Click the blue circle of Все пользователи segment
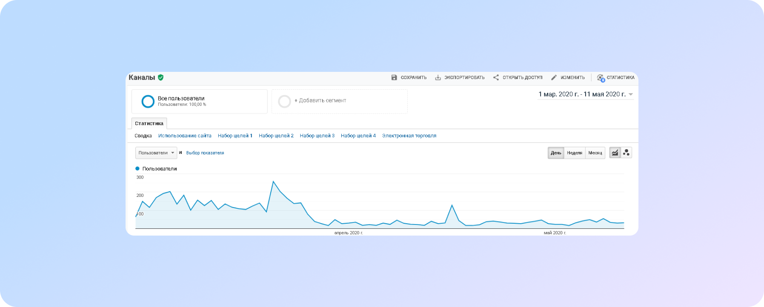764x307 pixels. pyautogui.click(x=148, y=101)
